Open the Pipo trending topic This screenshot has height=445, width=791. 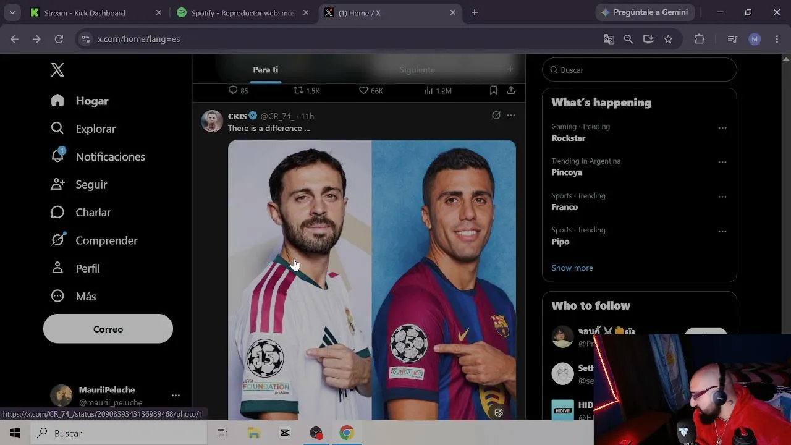(x=560, y=242)
